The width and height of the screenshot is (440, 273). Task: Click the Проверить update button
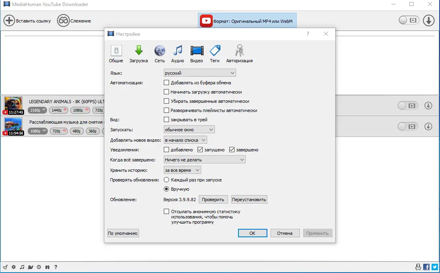(x=213, y=200)
